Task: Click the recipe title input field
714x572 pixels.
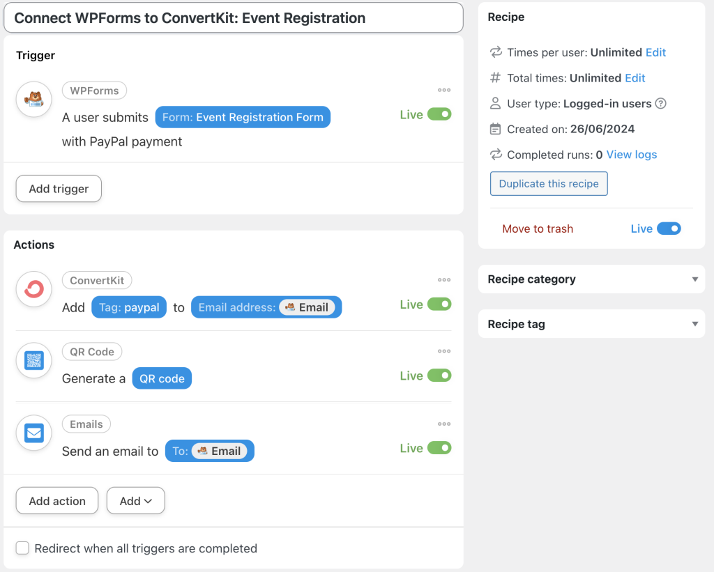Action: [234, 18]
